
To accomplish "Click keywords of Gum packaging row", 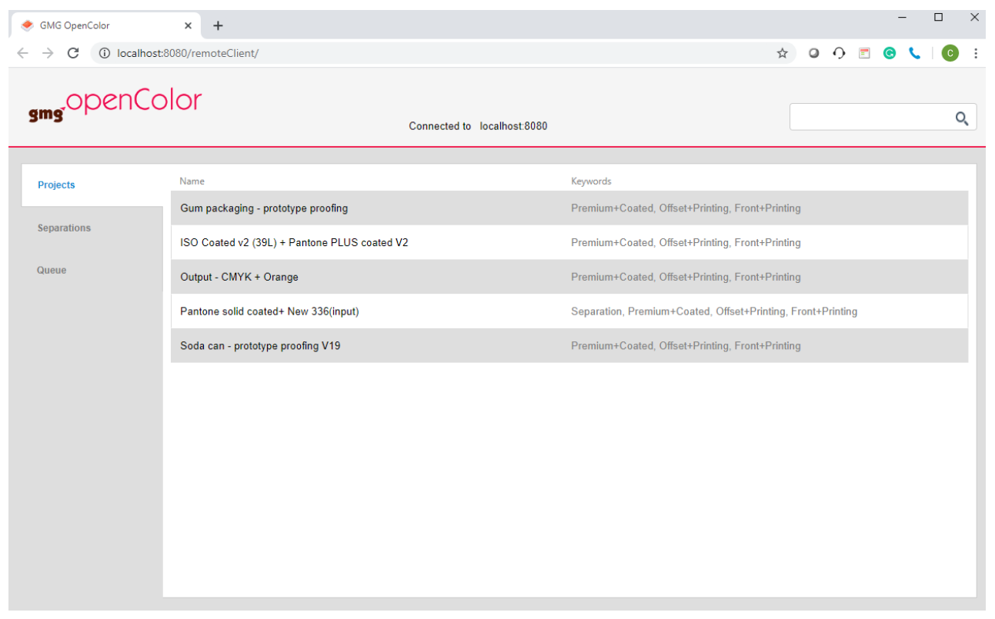I will pos(686,208).
